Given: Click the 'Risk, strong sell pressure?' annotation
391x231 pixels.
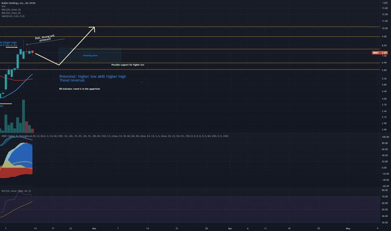Looking at the screenshot, I should (45, 38).
